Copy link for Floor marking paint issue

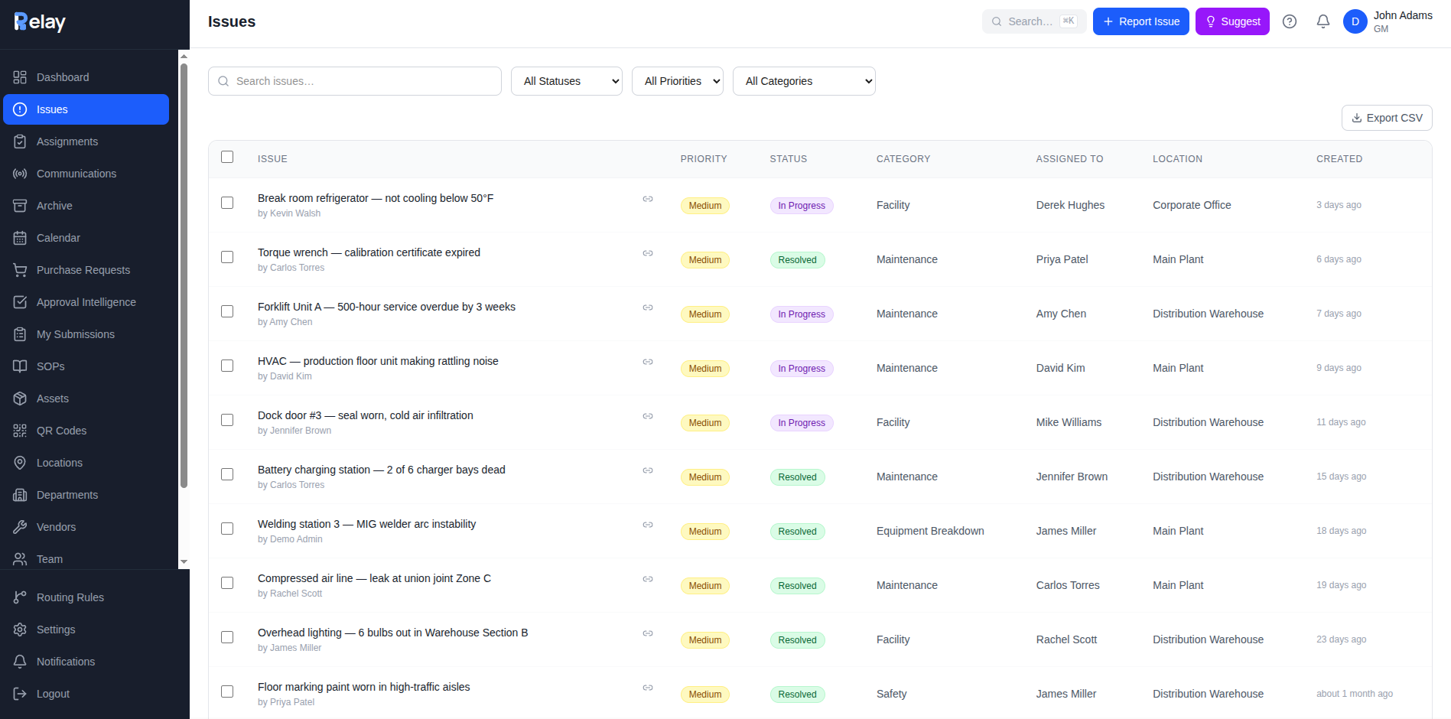click(x=648, y=688)
